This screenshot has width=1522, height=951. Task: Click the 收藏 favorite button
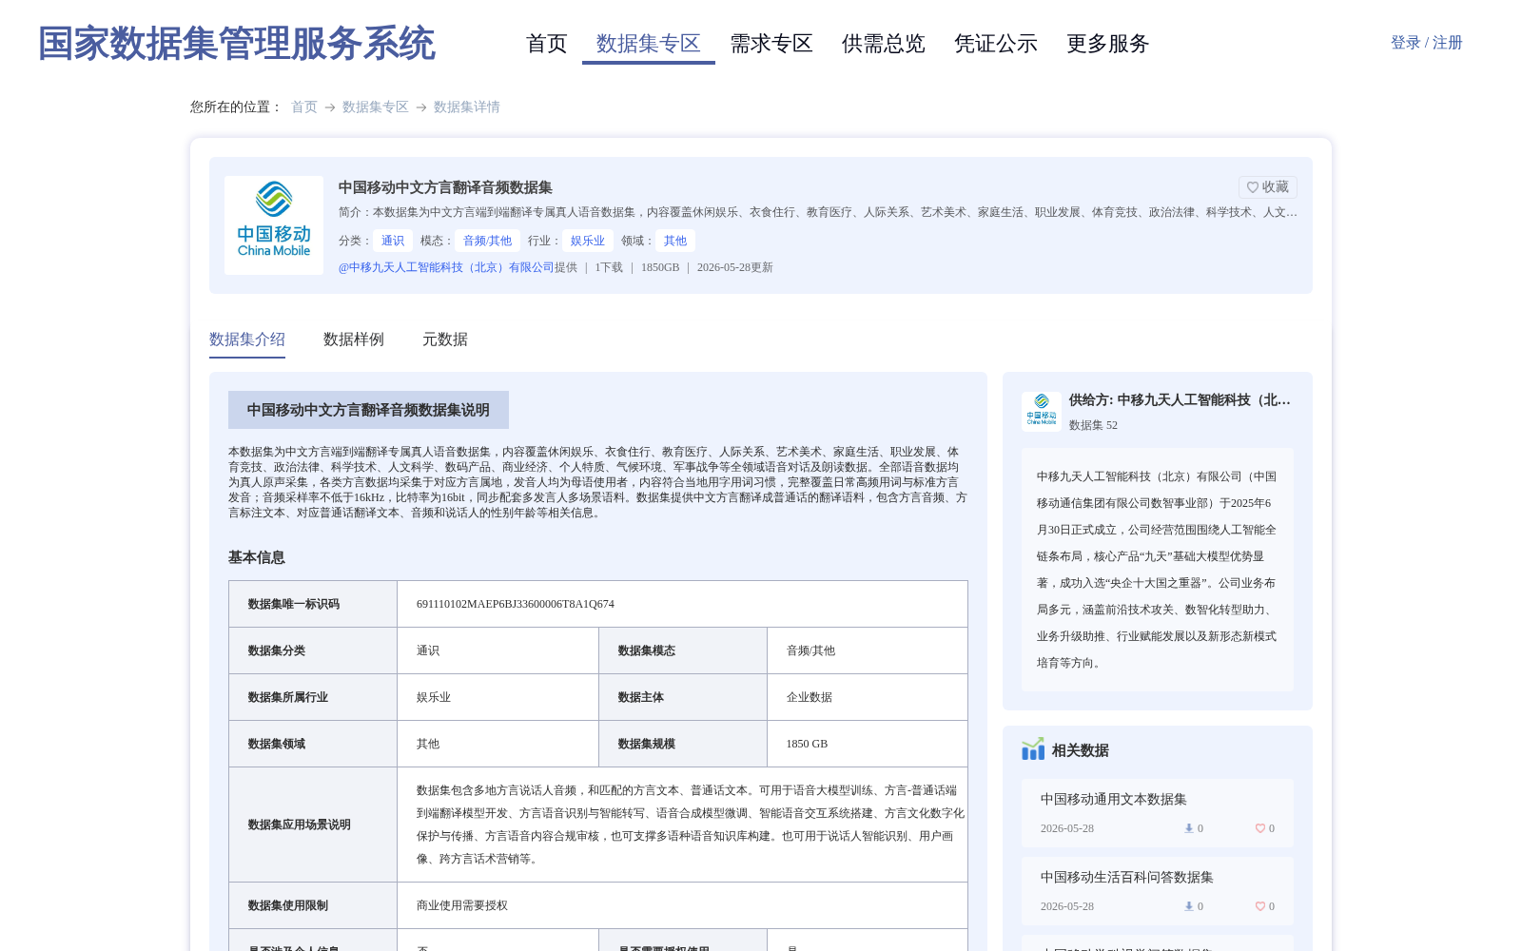1268,187
